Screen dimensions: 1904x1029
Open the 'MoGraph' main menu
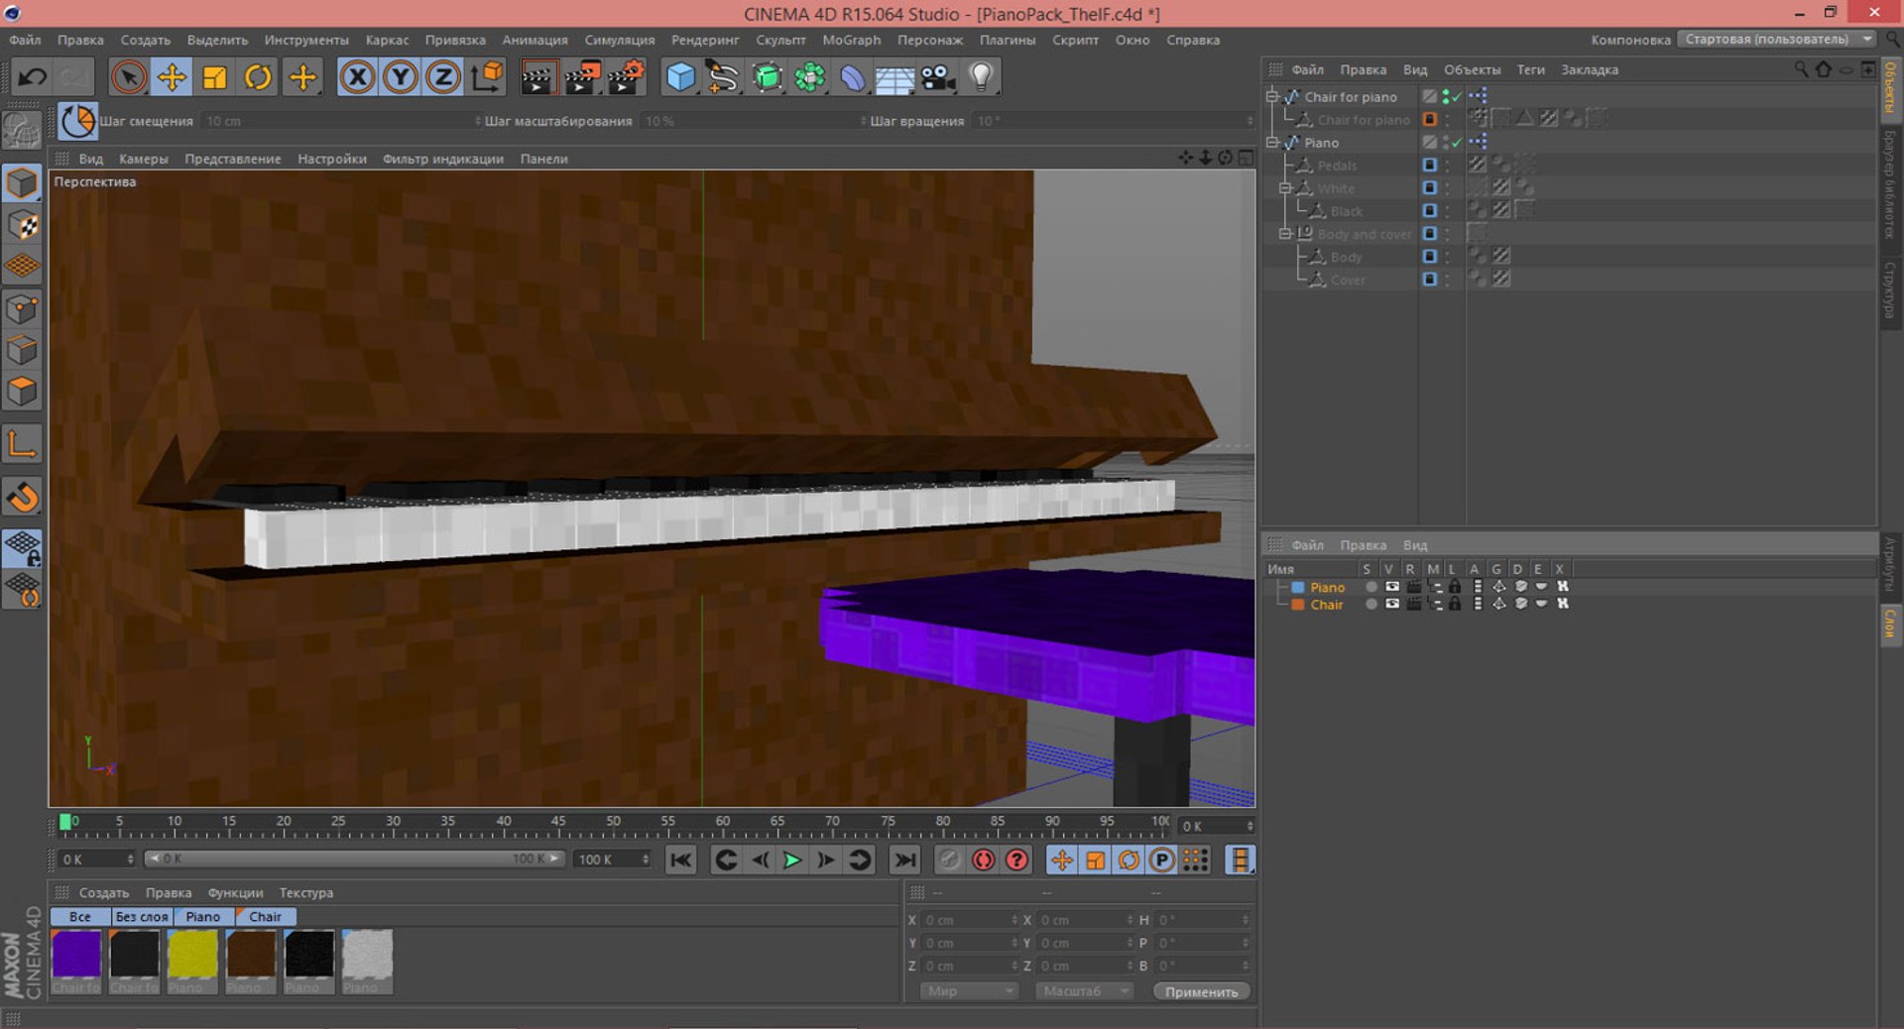851,40
